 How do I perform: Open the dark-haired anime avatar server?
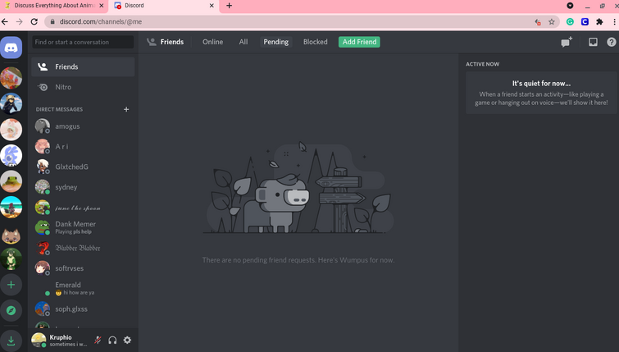tap(11, 104)
